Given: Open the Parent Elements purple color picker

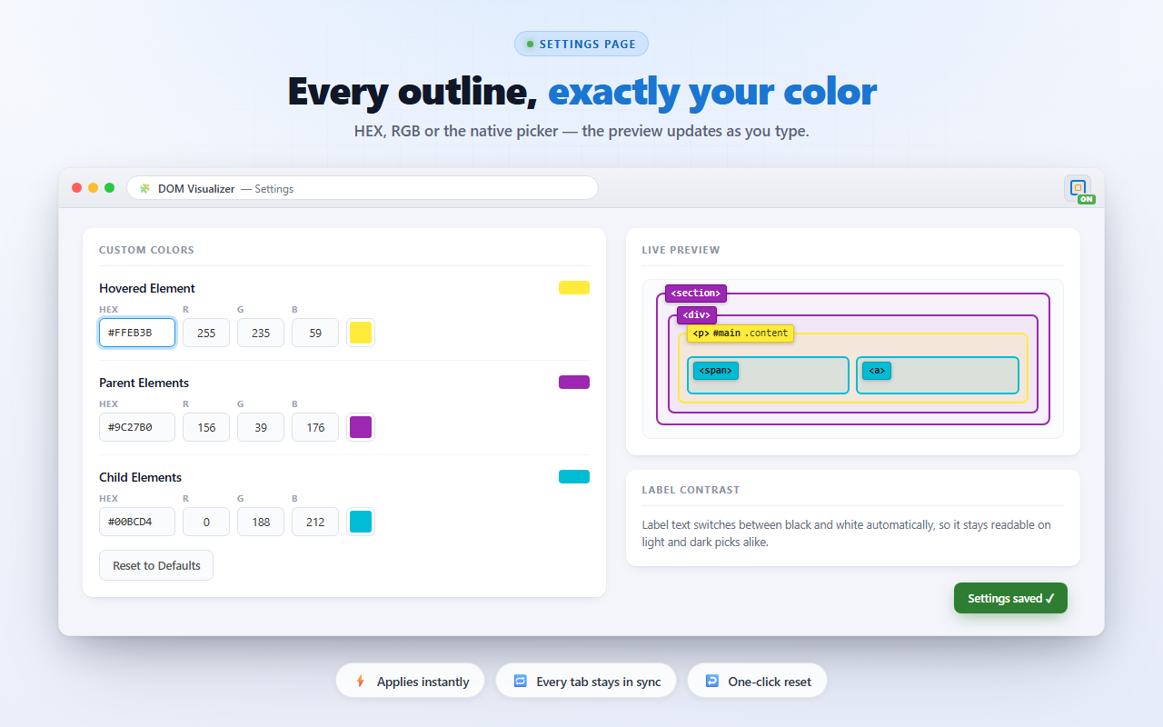Looking at the screenshot, I should point(361,427).
